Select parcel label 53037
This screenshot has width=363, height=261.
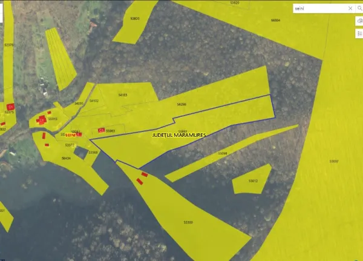(x=334, y=161)
